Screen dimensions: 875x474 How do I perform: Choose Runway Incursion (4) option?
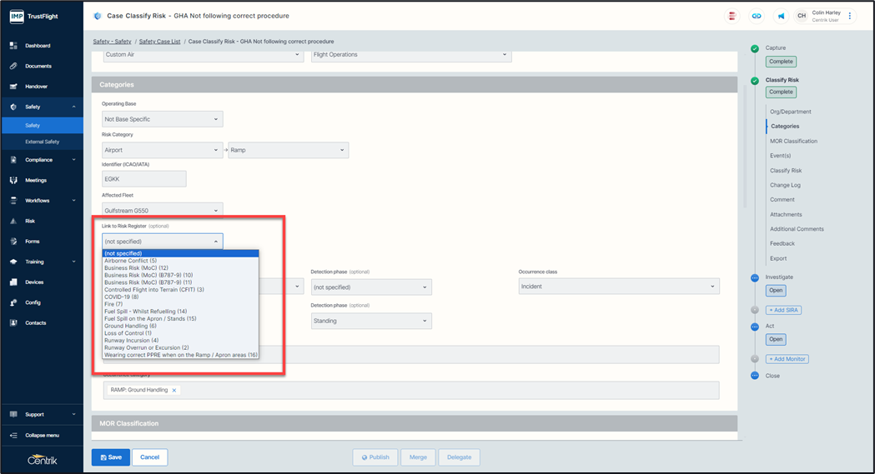click(x=131, y=340)
